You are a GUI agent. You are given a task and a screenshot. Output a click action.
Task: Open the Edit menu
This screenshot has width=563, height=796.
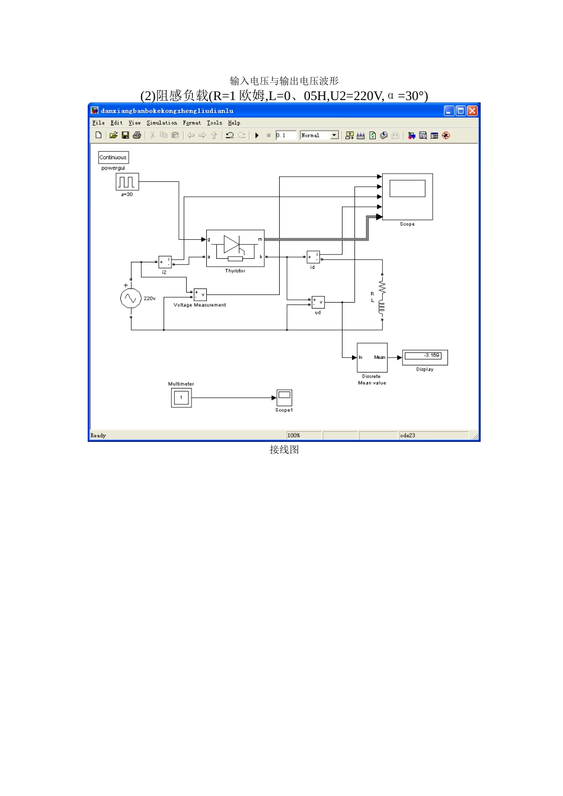click(117, 123)
